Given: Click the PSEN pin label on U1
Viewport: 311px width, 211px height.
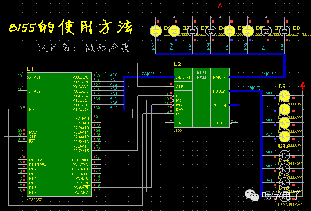Looking at the screenshot, I should (x=34, y=132).
